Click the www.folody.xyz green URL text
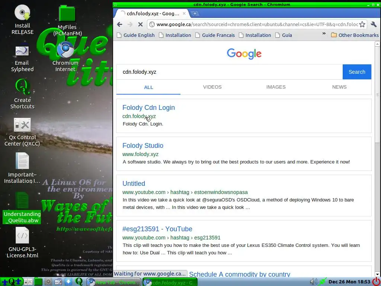This screenshot has height=286, width=381. (x=140, y=154)
